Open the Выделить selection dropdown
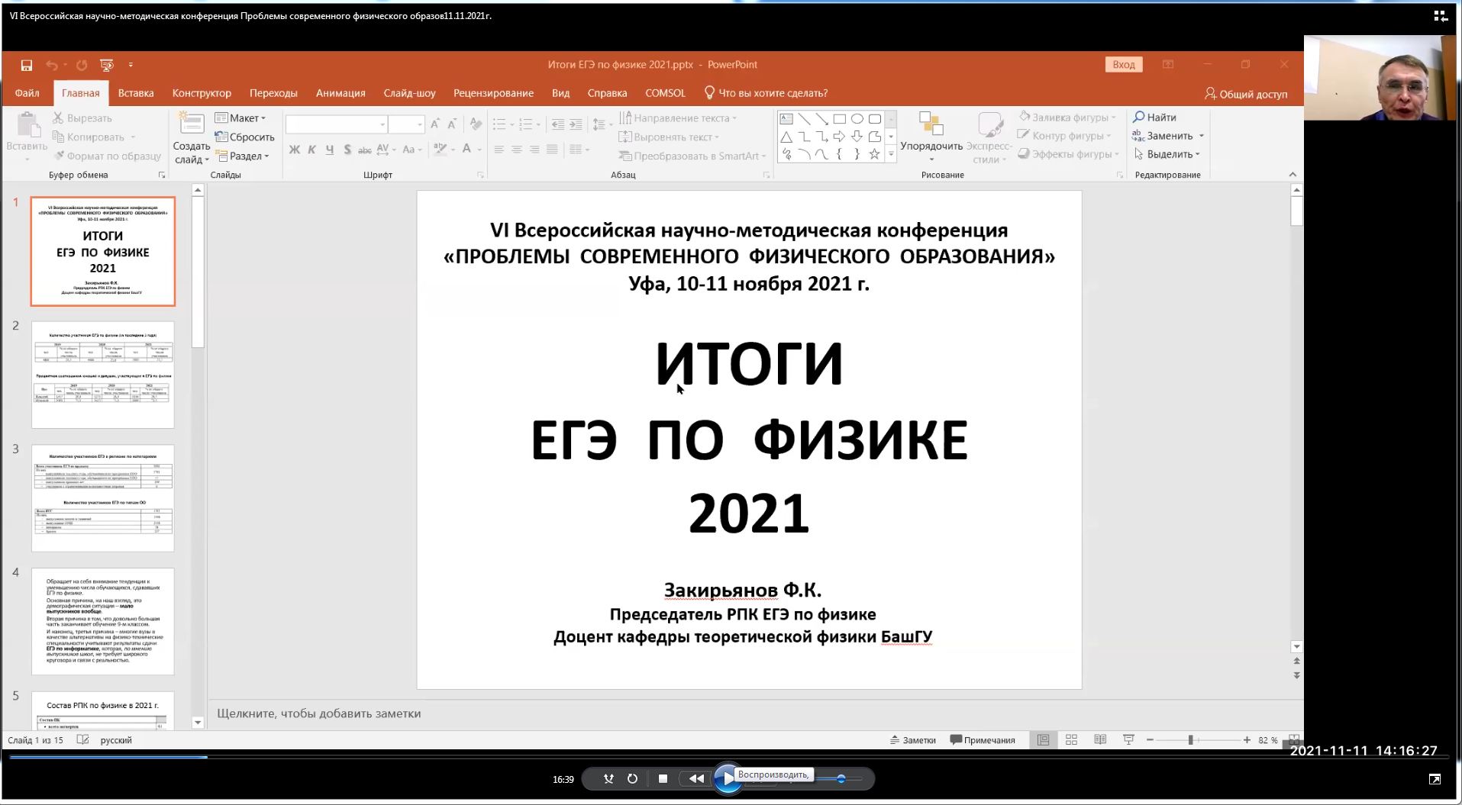 click(x=1167, y=154)
